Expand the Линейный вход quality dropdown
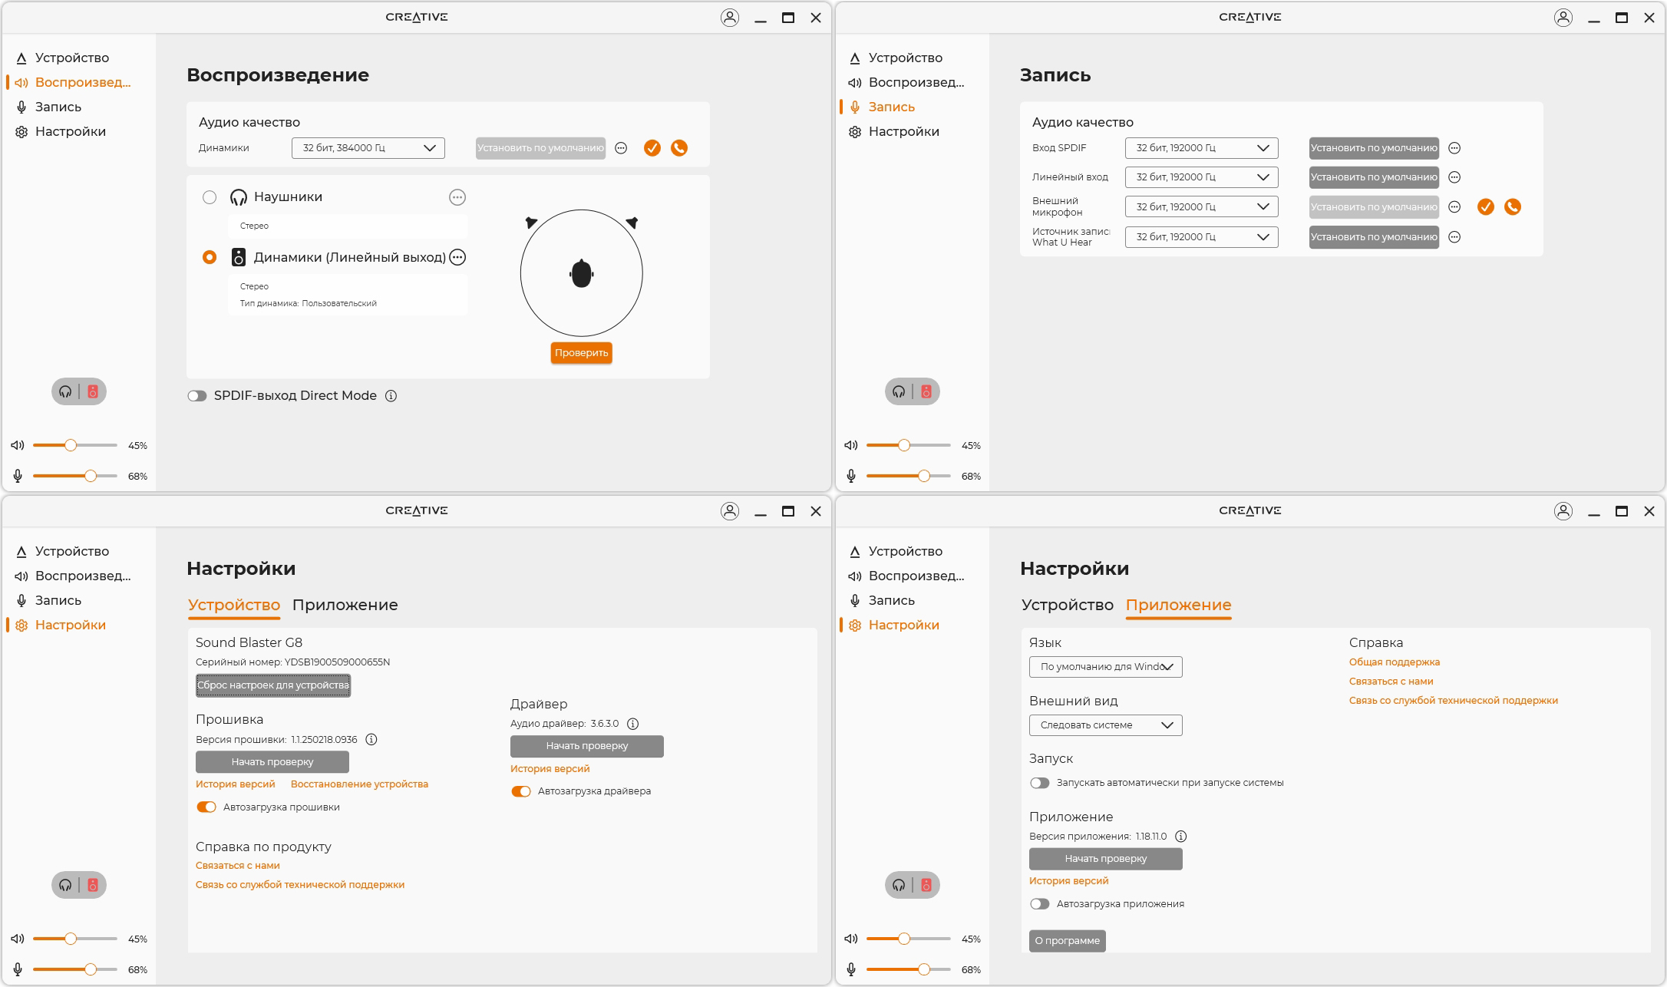 pos(1201,177)
